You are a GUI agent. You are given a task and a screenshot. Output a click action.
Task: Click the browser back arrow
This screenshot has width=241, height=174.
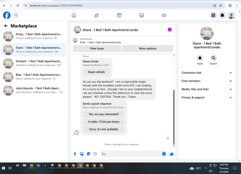[x=4, y=6]
